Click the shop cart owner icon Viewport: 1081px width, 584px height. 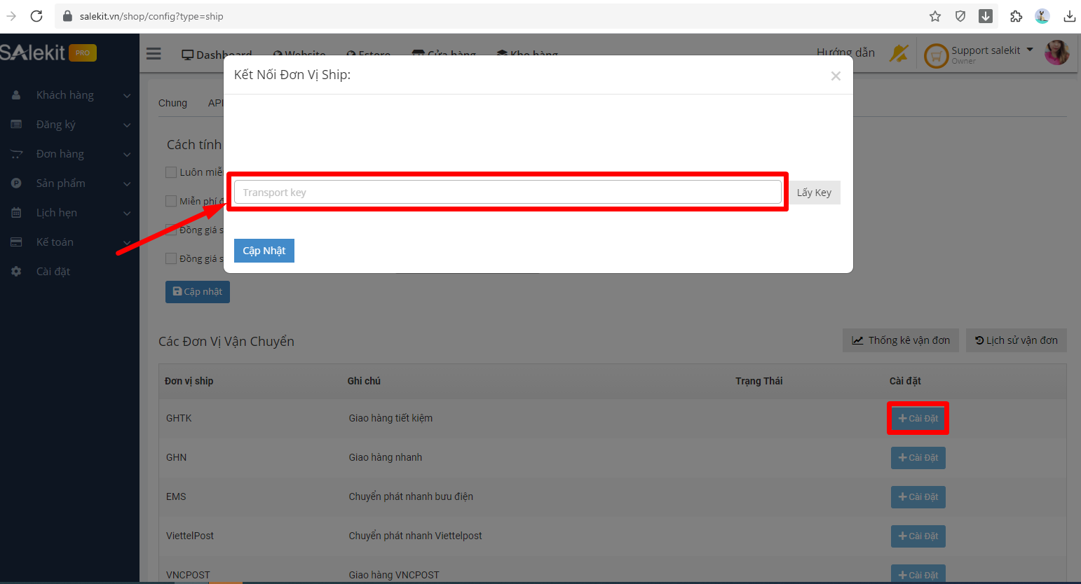[936, 55]
